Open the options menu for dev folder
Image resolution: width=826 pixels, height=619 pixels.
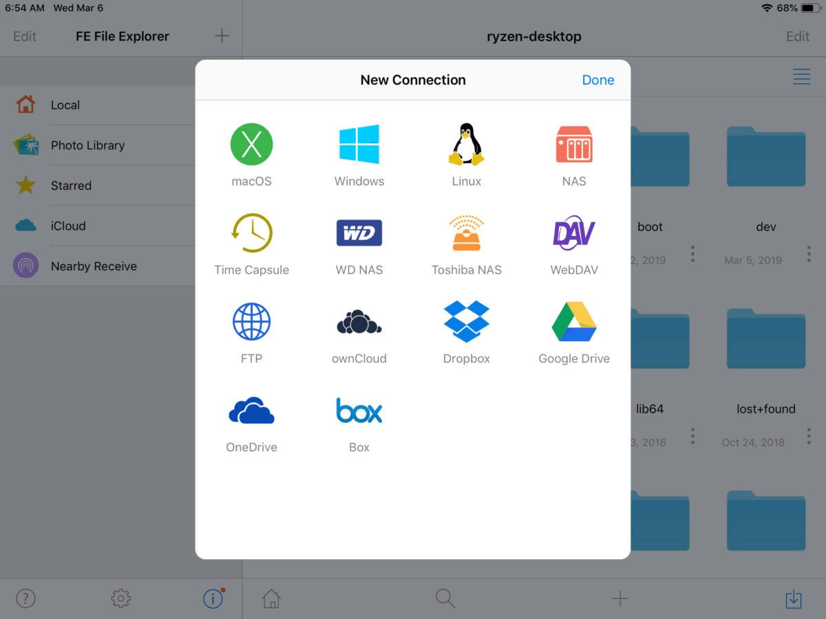coord(809,254)
